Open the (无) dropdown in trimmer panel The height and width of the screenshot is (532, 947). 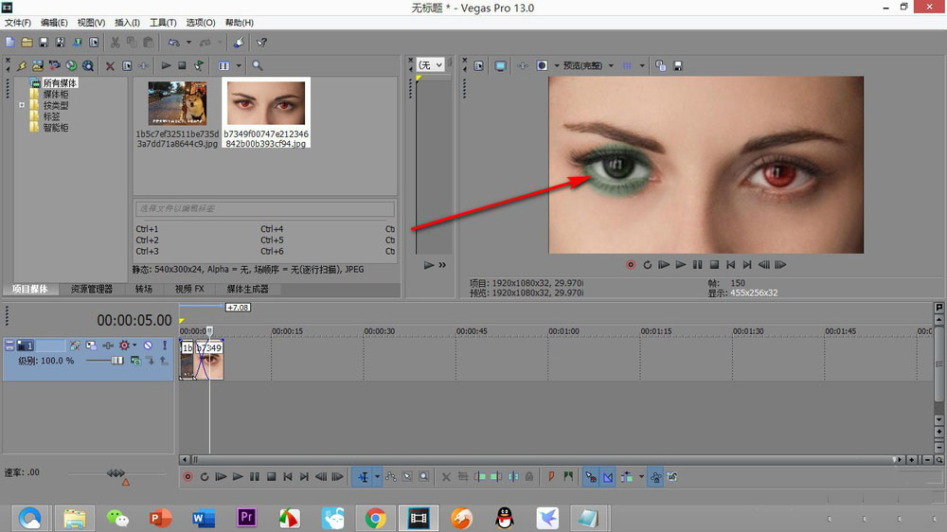point(431,64)
